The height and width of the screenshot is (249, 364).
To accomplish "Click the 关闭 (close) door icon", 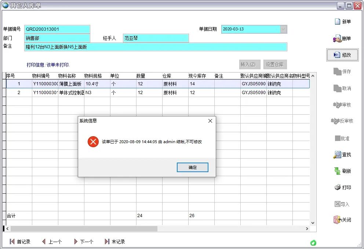I will 337,220.
